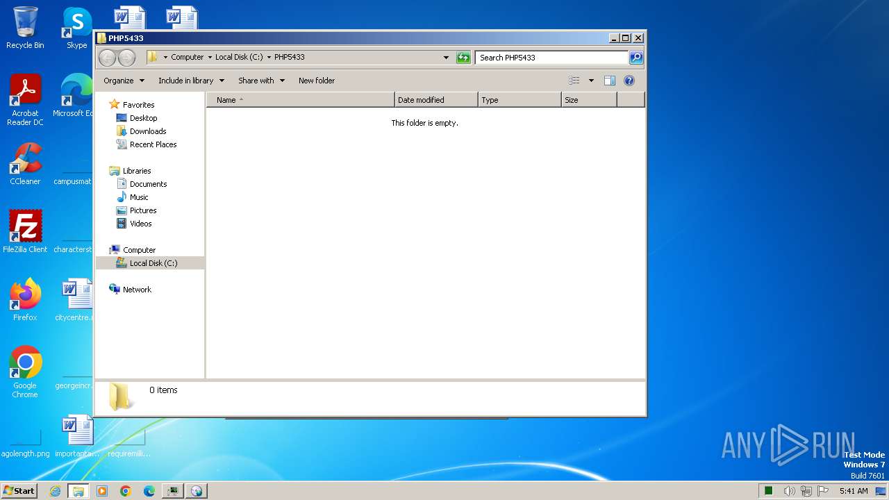Click the Action Center flag tray icon
Screen dimensions: 889x500
pos(824,491)
